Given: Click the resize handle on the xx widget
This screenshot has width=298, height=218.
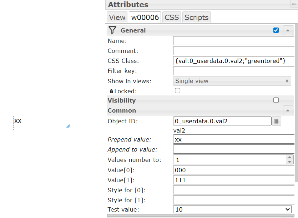Looking at the screenshot, I should coord(68,126).
